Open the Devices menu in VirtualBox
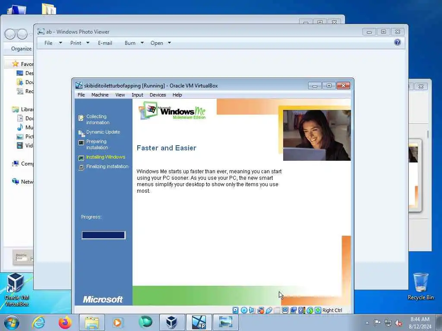Viewport: 442px width, 331px height. [158, 95]
